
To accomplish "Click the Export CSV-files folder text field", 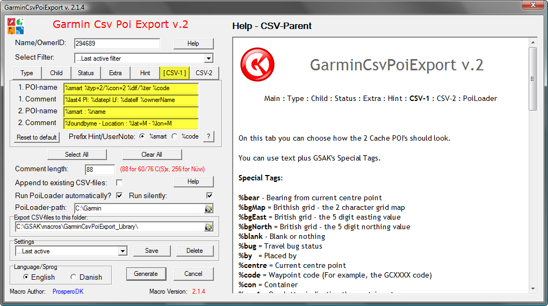I will coord(110,227).
